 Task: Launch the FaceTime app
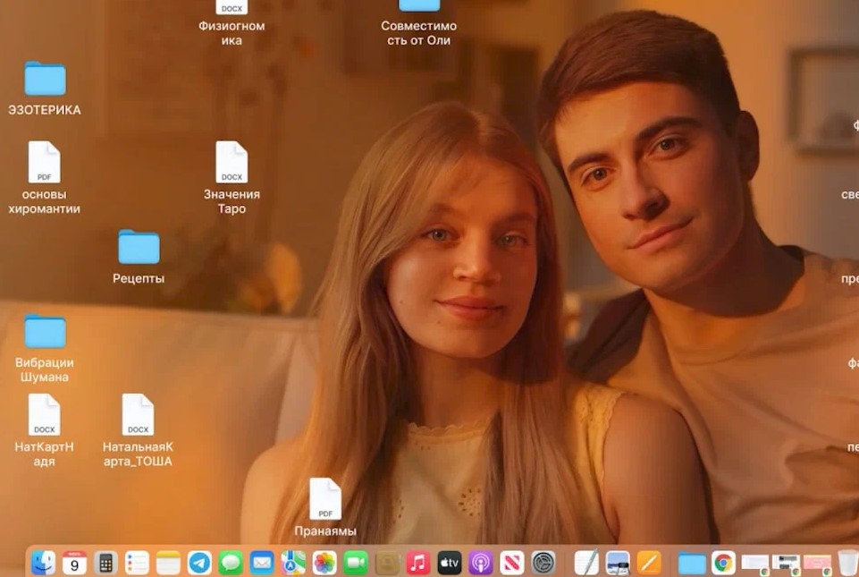pos(356,563)
